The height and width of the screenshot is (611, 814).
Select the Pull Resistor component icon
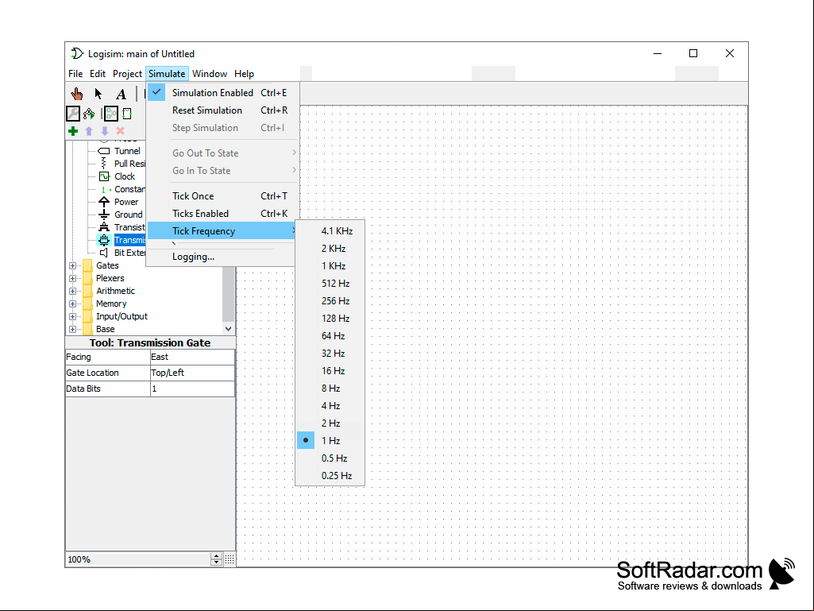(x=104, y=164)
